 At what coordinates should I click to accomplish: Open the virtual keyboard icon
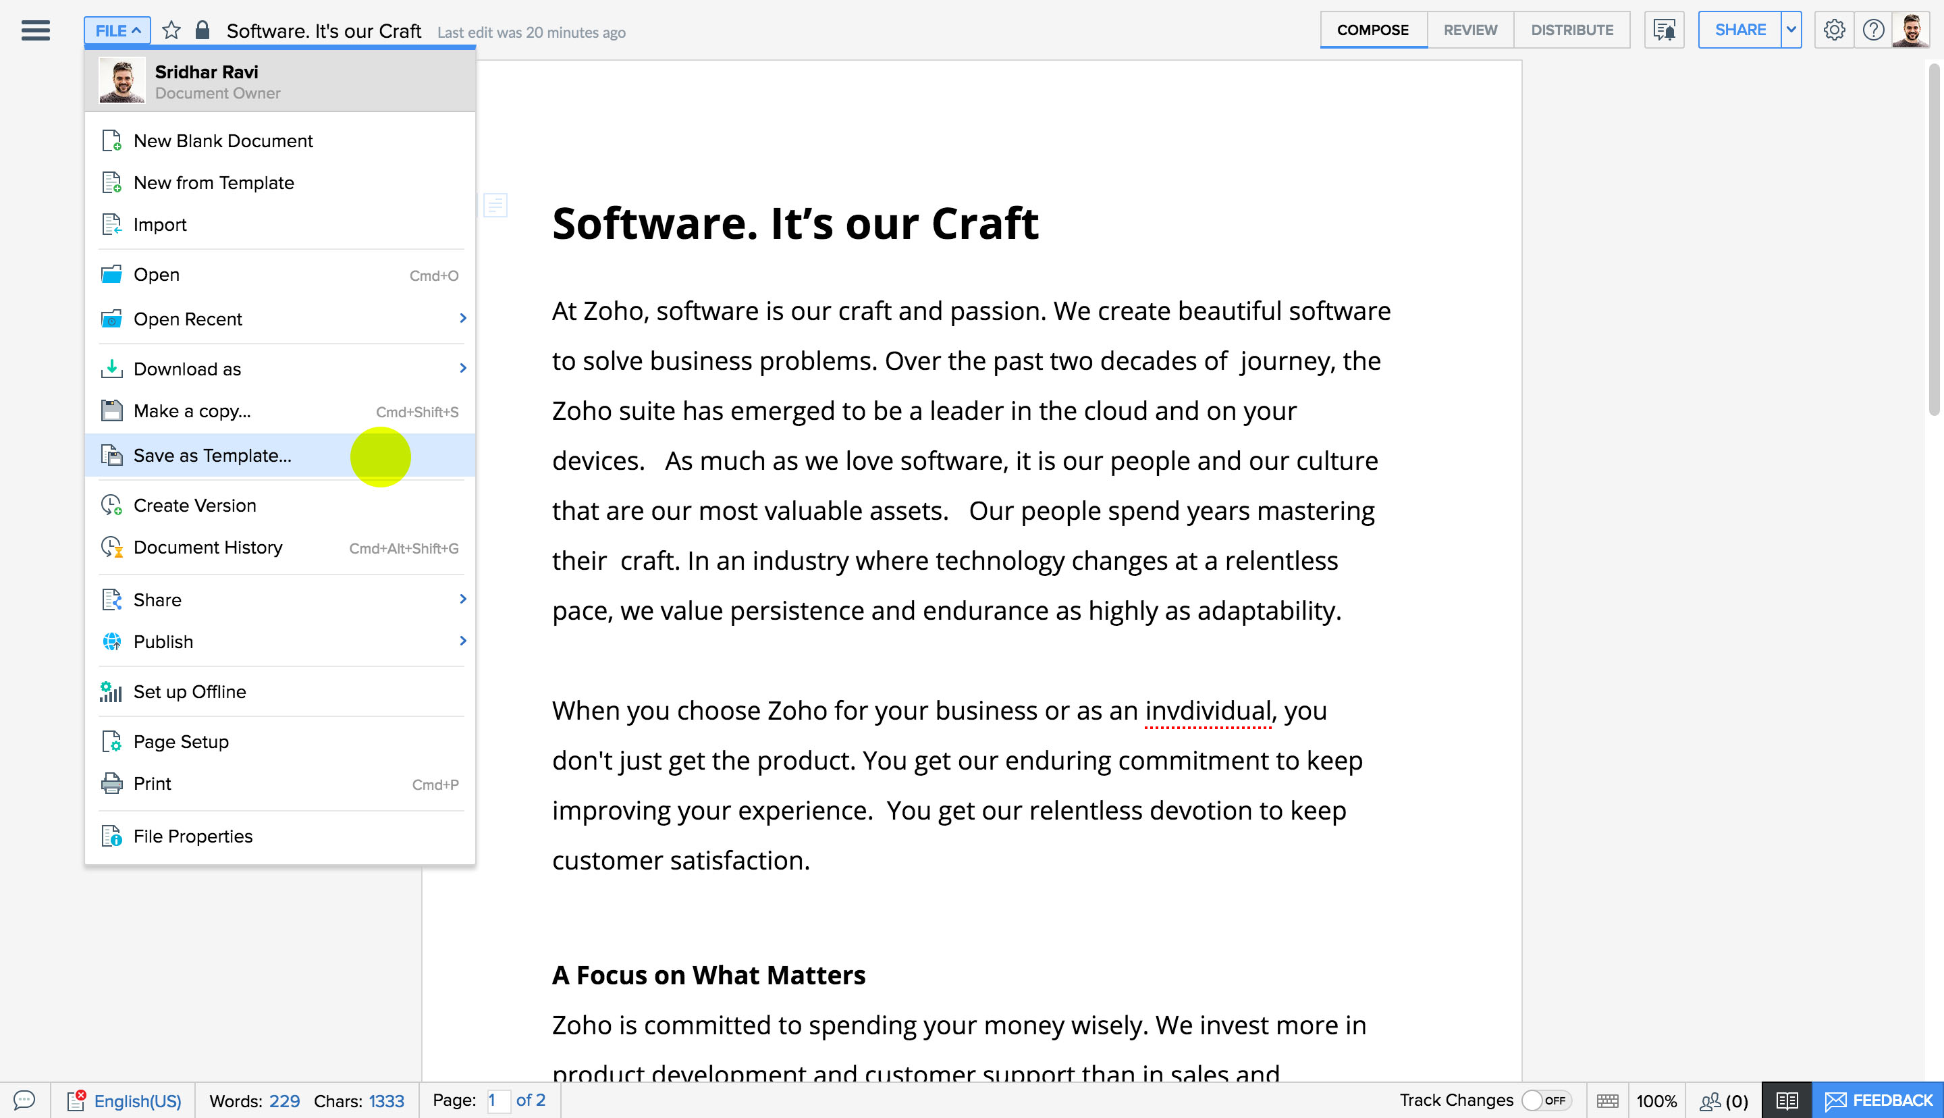(x=1607, y=1100)
